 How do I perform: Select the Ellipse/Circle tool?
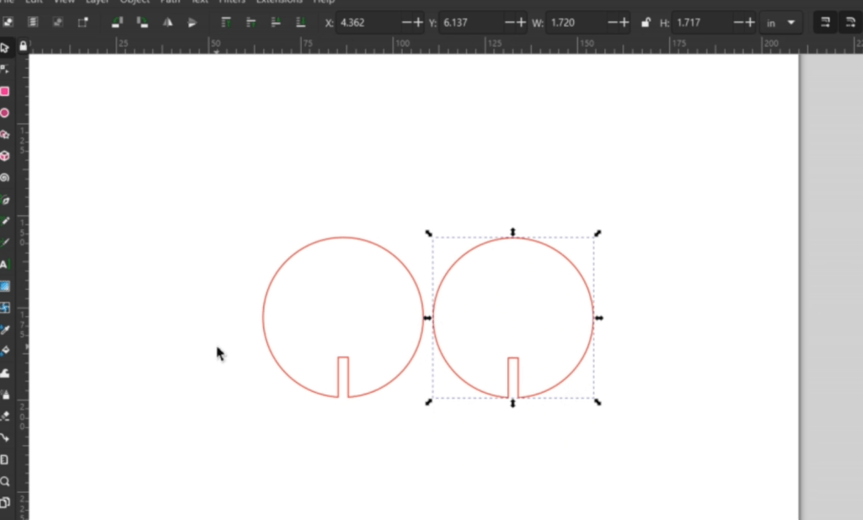coord(5,113)
